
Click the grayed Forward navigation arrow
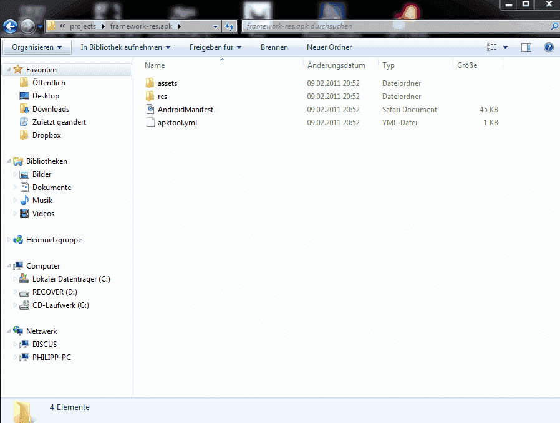tap(27, 26)
